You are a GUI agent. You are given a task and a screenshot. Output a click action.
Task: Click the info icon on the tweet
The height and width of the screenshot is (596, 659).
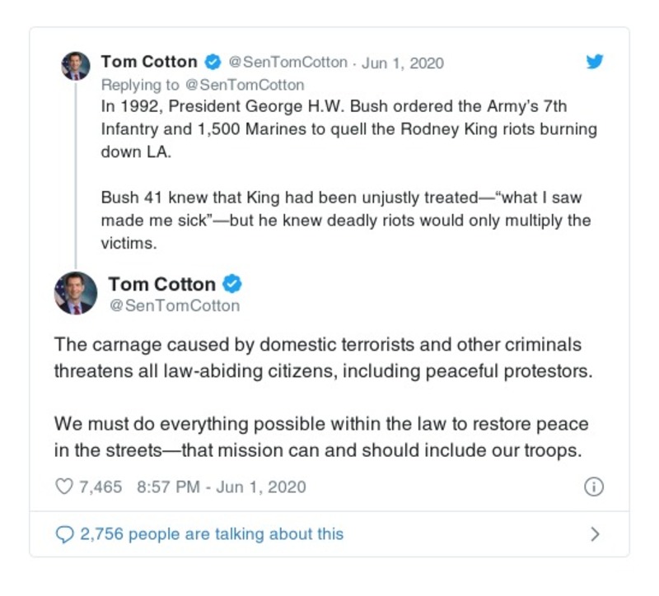(x=593, y=487)
